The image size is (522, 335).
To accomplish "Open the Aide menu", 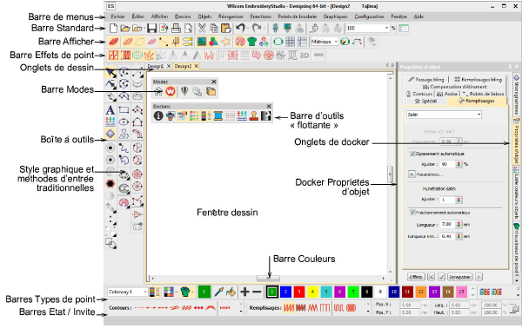I will point(418,16).
